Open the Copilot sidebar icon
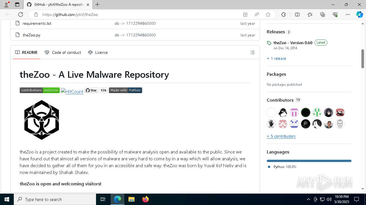Screen dimensions: 366x205 (359, 15)
